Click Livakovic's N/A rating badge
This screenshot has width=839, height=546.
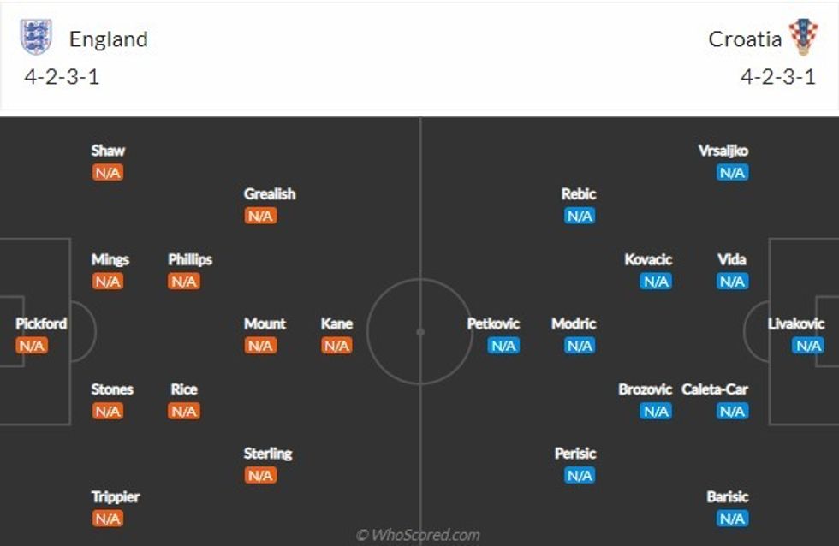[x=808, y=346]
